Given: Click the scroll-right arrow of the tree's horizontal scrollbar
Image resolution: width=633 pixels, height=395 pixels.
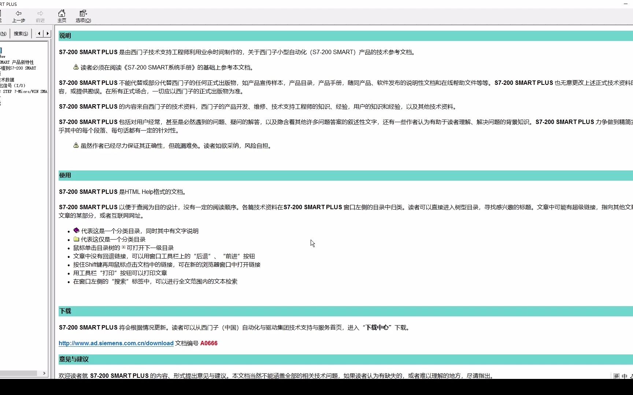Looking at the screenshot, I should (x=44, y=373).
